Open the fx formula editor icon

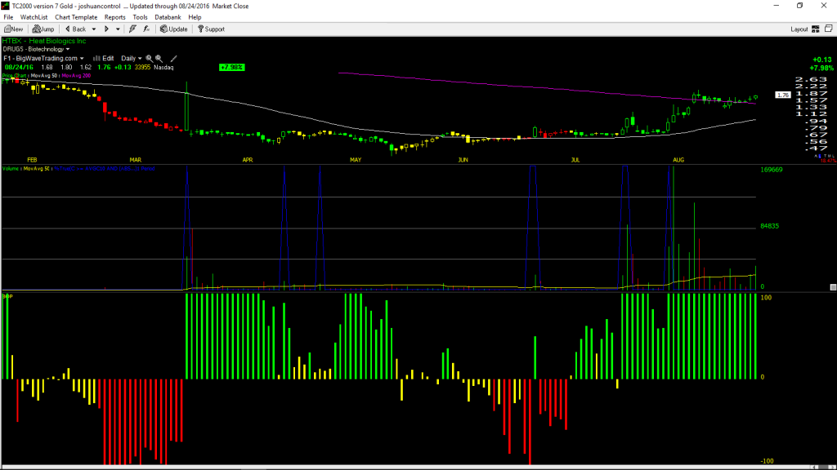(146, 29)
